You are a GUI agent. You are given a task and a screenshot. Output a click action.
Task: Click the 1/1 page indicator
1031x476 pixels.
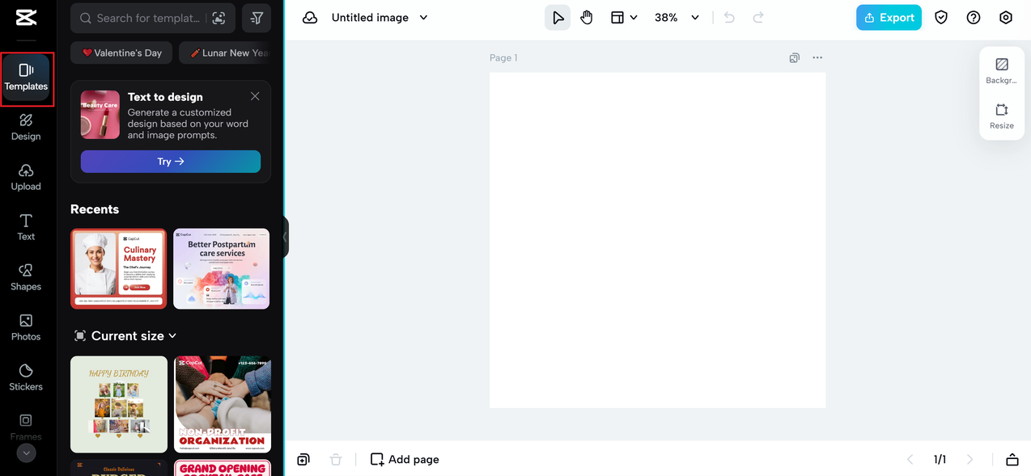click(x=940, y=459)
